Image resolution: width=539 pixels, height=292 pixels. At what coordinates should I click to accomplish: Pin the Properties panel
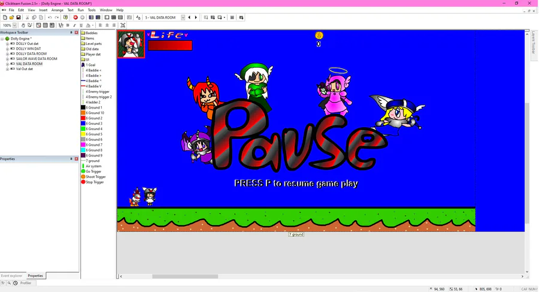tap(71, 159)
